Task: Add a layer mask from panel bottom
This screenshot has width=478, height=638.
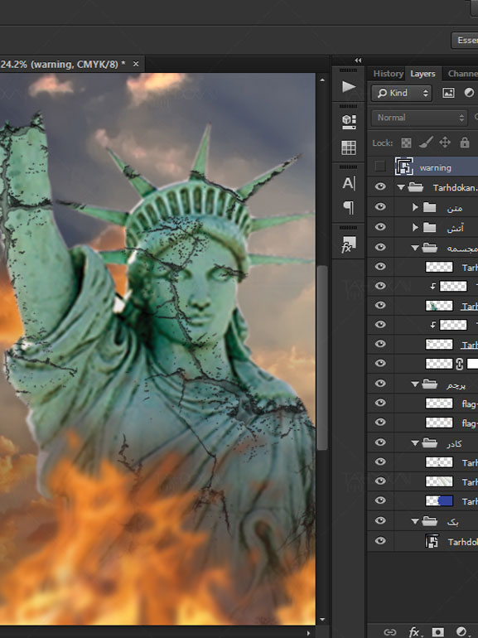Action: 437,632
